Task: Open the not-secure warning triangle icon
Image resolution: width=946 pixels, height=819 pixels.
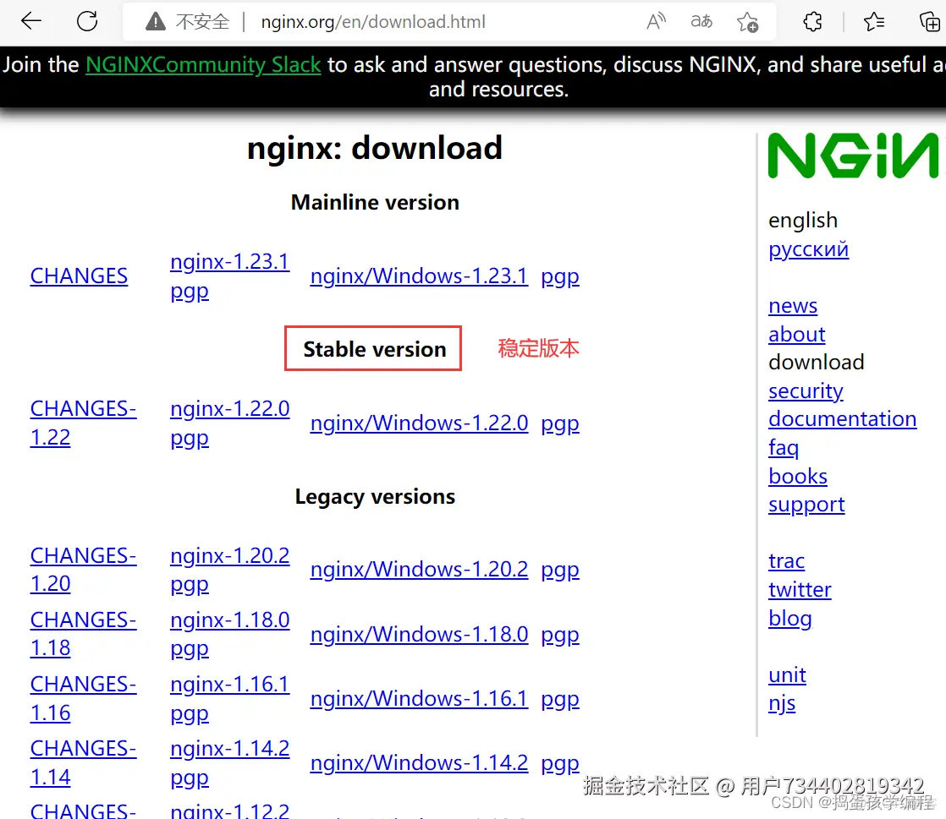Action: [x=156, y=22]
